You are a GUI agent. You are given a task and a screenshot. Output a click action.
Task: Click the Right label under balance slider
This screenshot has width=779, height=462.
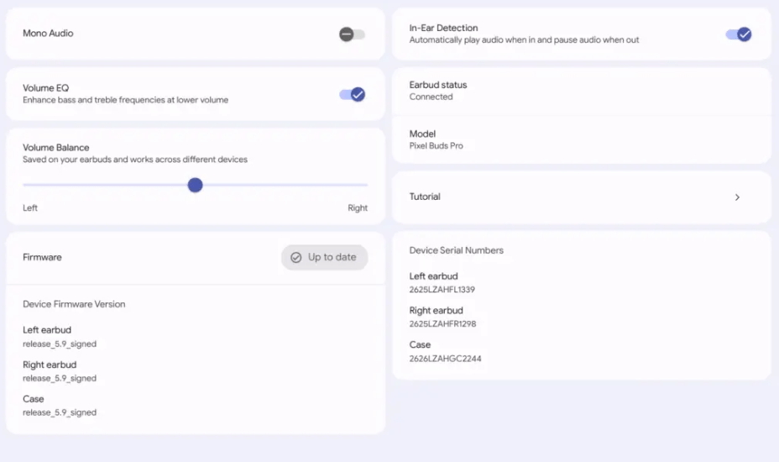[358, 207]
